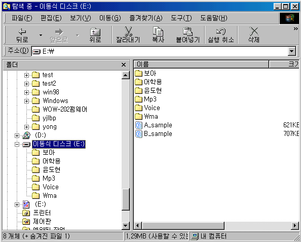301x242 pixels.
Task: Select the A_sample audio file icon
Action: 139,125
